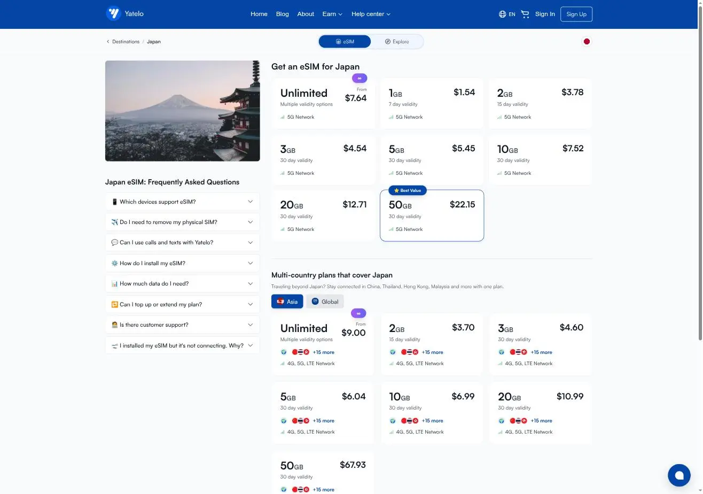Viewport: 703px width, 494px height.
Task: Expand 'How much data do I need?' question
Action: pyautogui.click(x=182, y=284)
